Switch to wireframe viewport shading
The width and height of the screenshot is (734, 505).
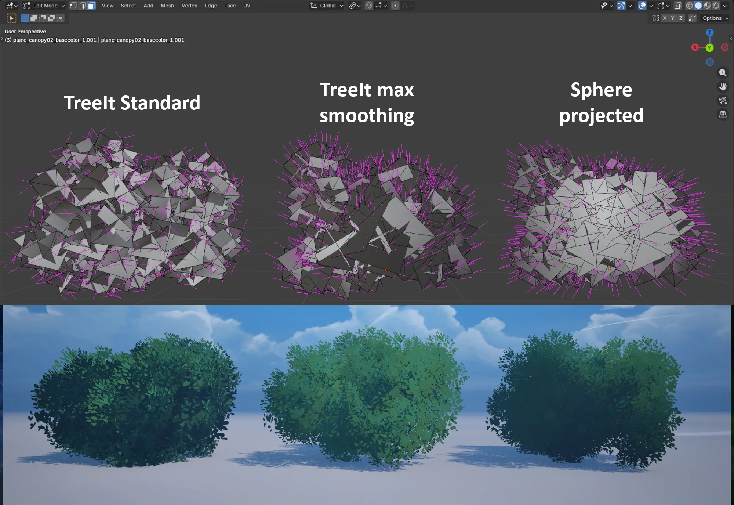coord(690,6)
